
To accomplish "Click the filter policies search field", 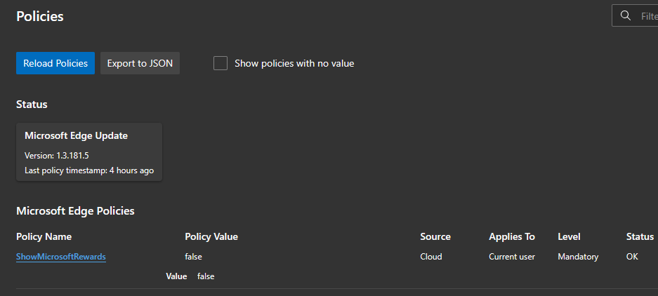I will click(647, 15).
